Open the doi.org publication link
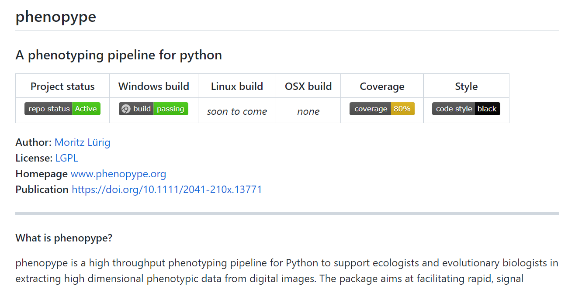This screenshot has height=286, width=582. coord(166,190)
